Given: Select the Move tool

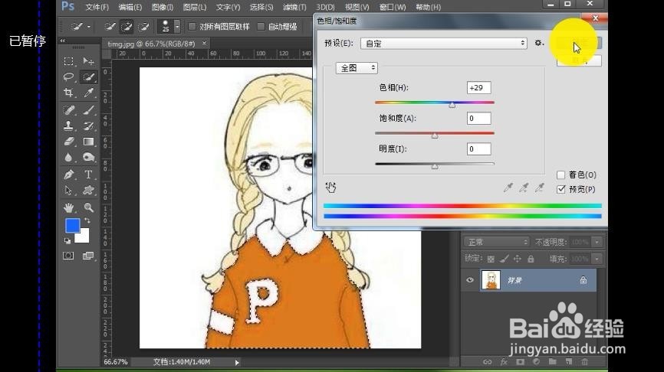Looking at the screenshot, I should (x=88, y=61).
